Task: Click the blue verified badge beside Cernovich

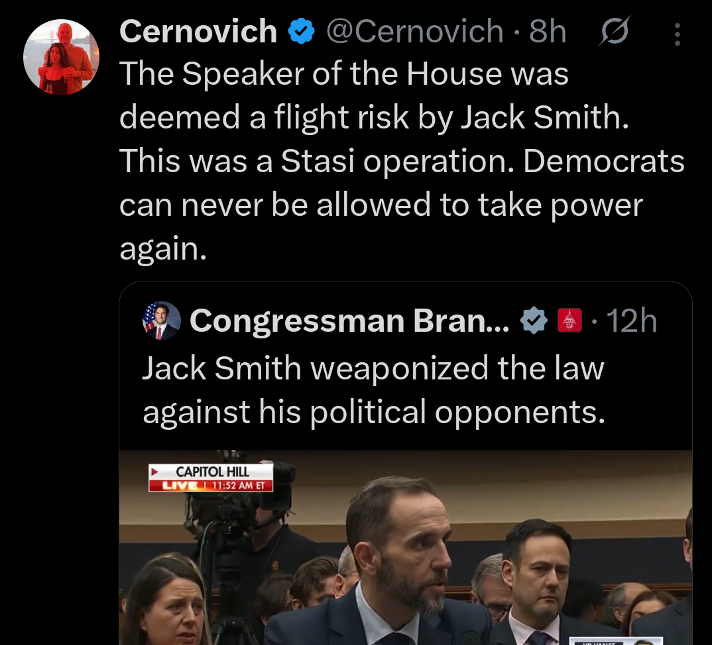Action: [301, 31]
